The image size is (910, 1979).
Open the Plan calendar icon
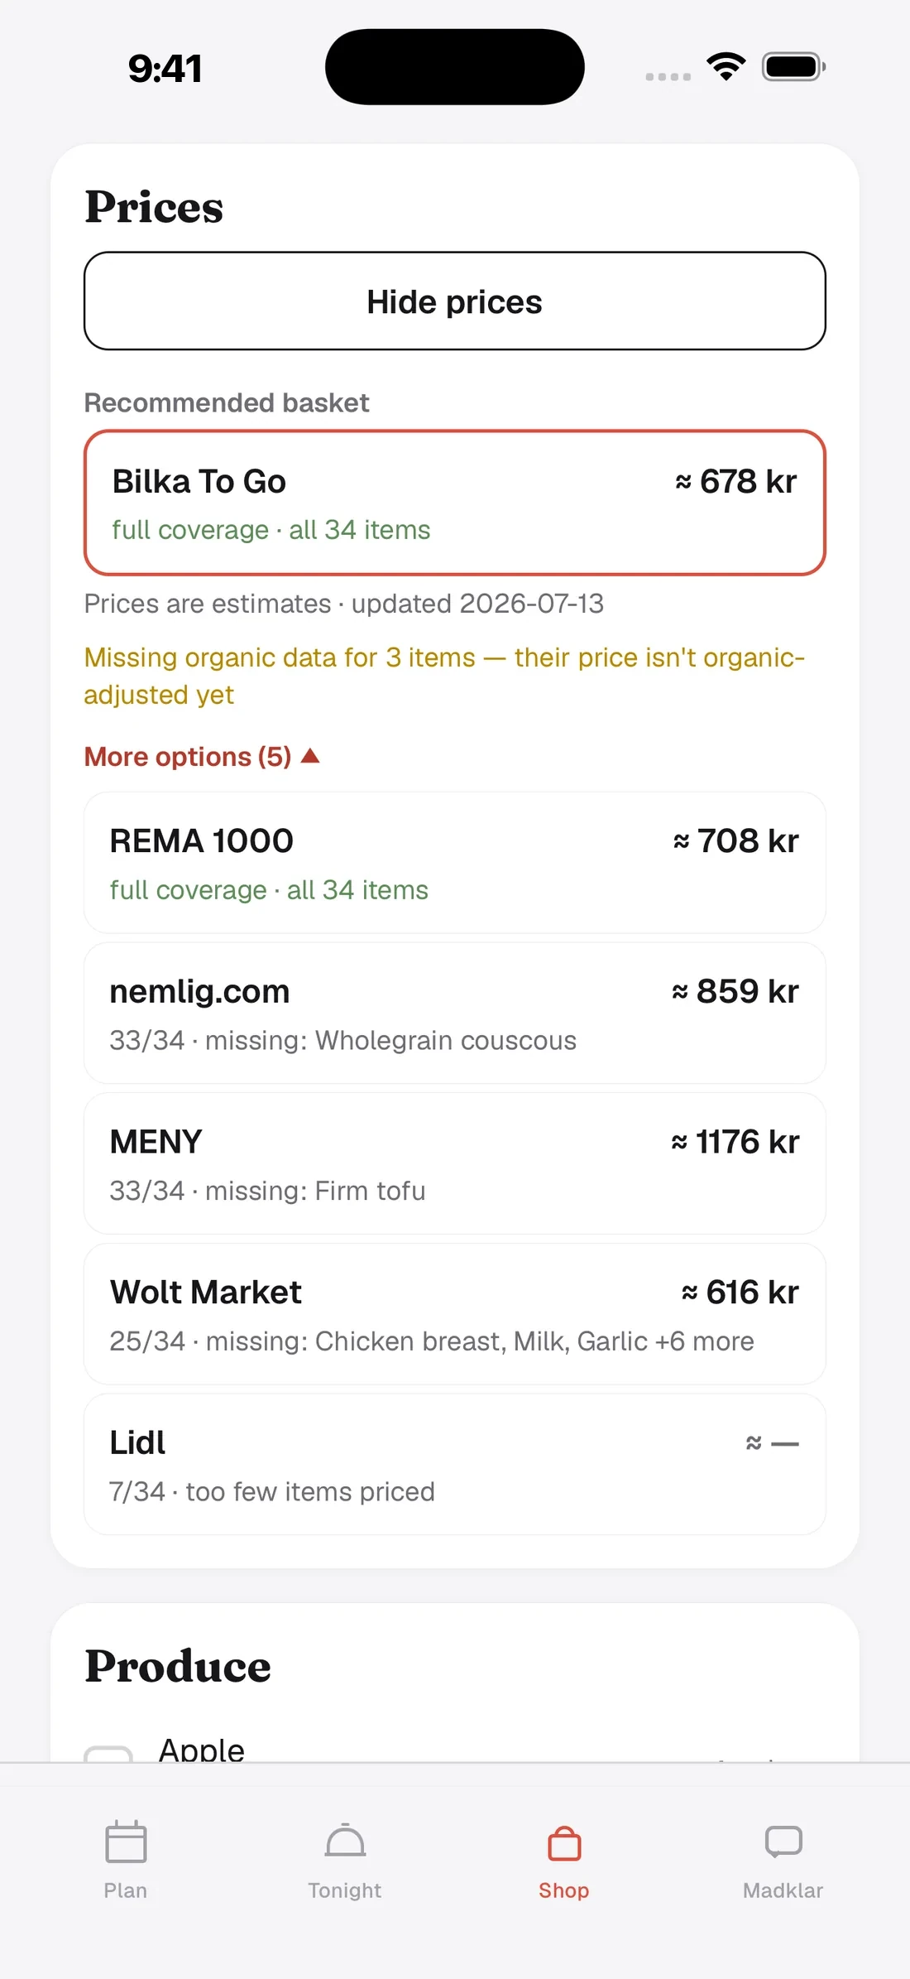click(126, 1842)
